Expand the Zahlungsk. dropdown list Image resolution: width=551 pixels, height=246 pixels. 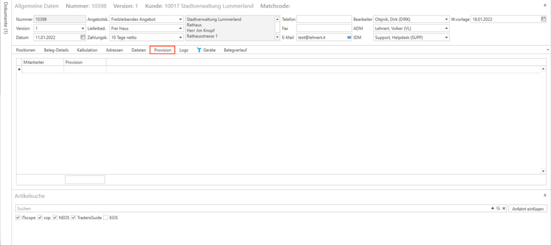180,38
